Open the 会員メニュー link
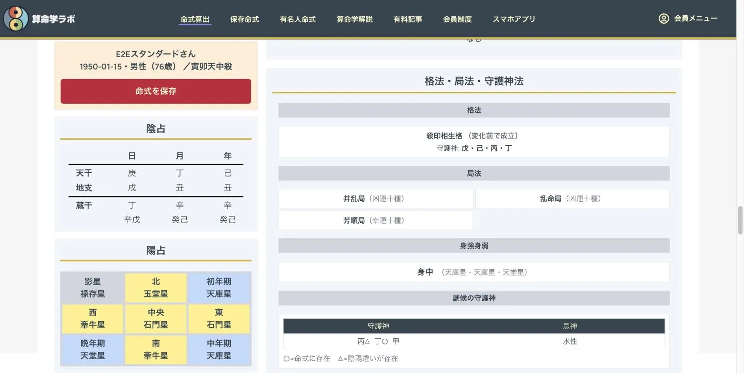Viewport: 744px width, 373px height. [x=696, y=19]
